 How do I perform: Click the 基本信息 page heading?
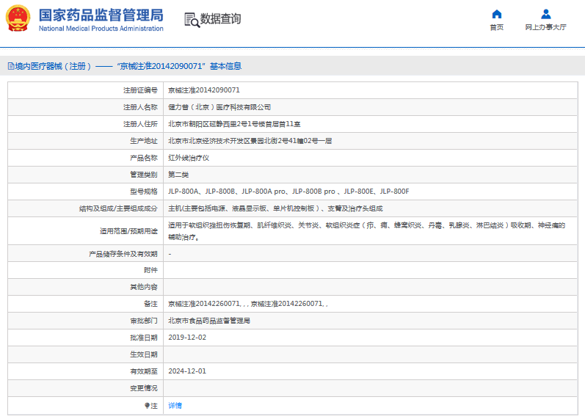pyautogui.click(x=226, y=67)
